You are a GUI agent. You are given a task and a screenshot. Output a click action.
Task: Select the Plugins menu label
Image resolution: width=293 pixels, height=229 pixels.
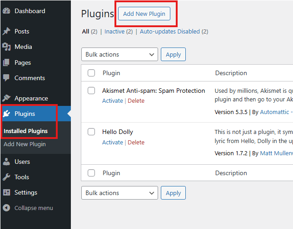(x=25, y=114)
